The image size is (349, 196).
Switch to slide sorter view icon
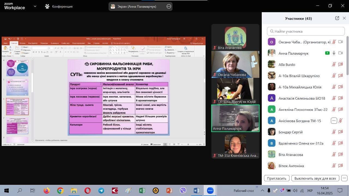pos(169,144)
